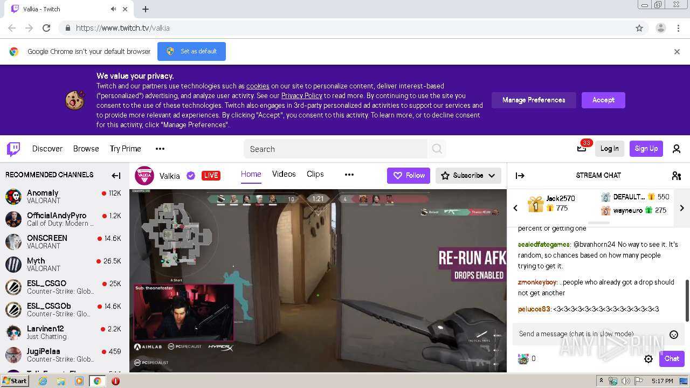
Task: Open the Twitch home logo
Action: (x=13, y=149)
